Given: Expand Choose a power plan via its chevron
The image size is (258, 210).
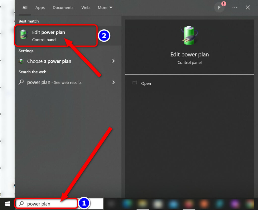Looking at the screenshot, I should click(113, 61).
